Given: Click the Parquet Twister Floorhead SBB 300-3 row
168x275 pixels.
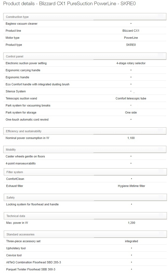Looking at the screenshot, I should click(31, 269).
